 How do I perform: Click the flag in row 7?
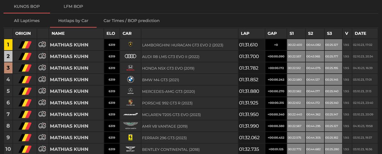click(25, 114)
